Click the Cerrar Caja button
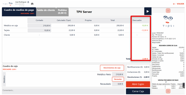Image resolution: width=186 pixels, height=95 pixels. click(x=138, y=91)
